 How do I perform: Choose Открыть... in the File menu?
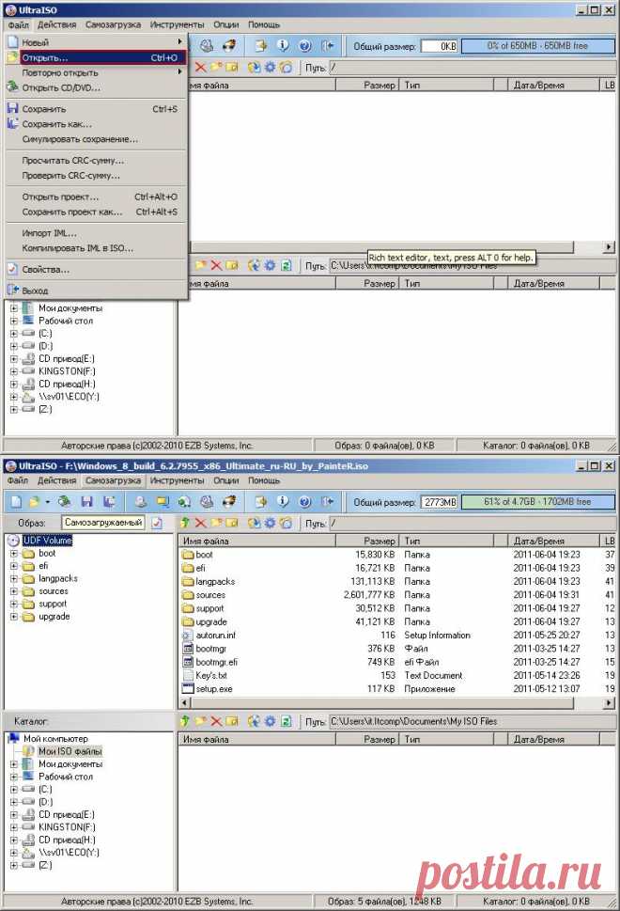coord(96,57)
